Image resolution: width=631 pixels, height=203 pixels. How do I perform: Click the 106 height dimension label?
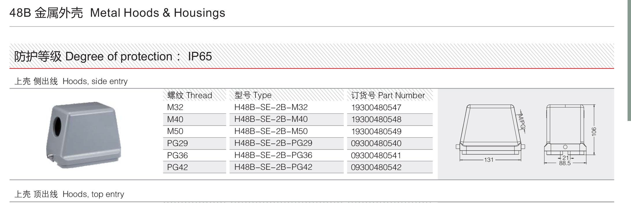pos(594,131)
